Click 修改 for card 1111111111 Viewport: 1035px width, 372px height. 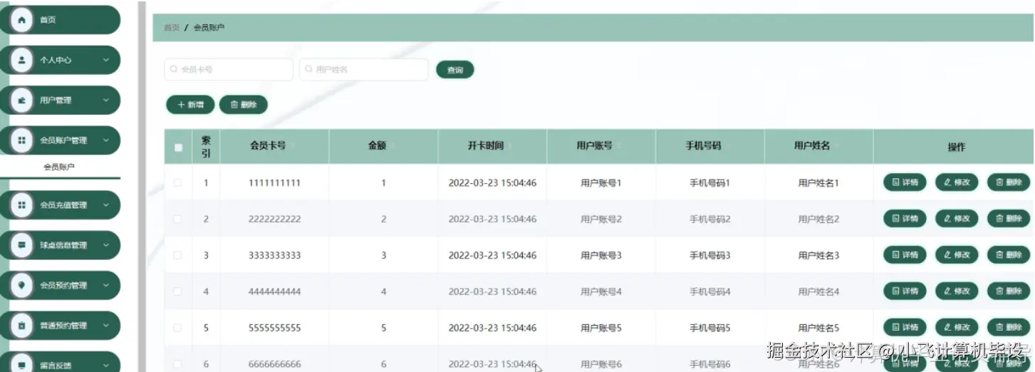coord(957,182)
